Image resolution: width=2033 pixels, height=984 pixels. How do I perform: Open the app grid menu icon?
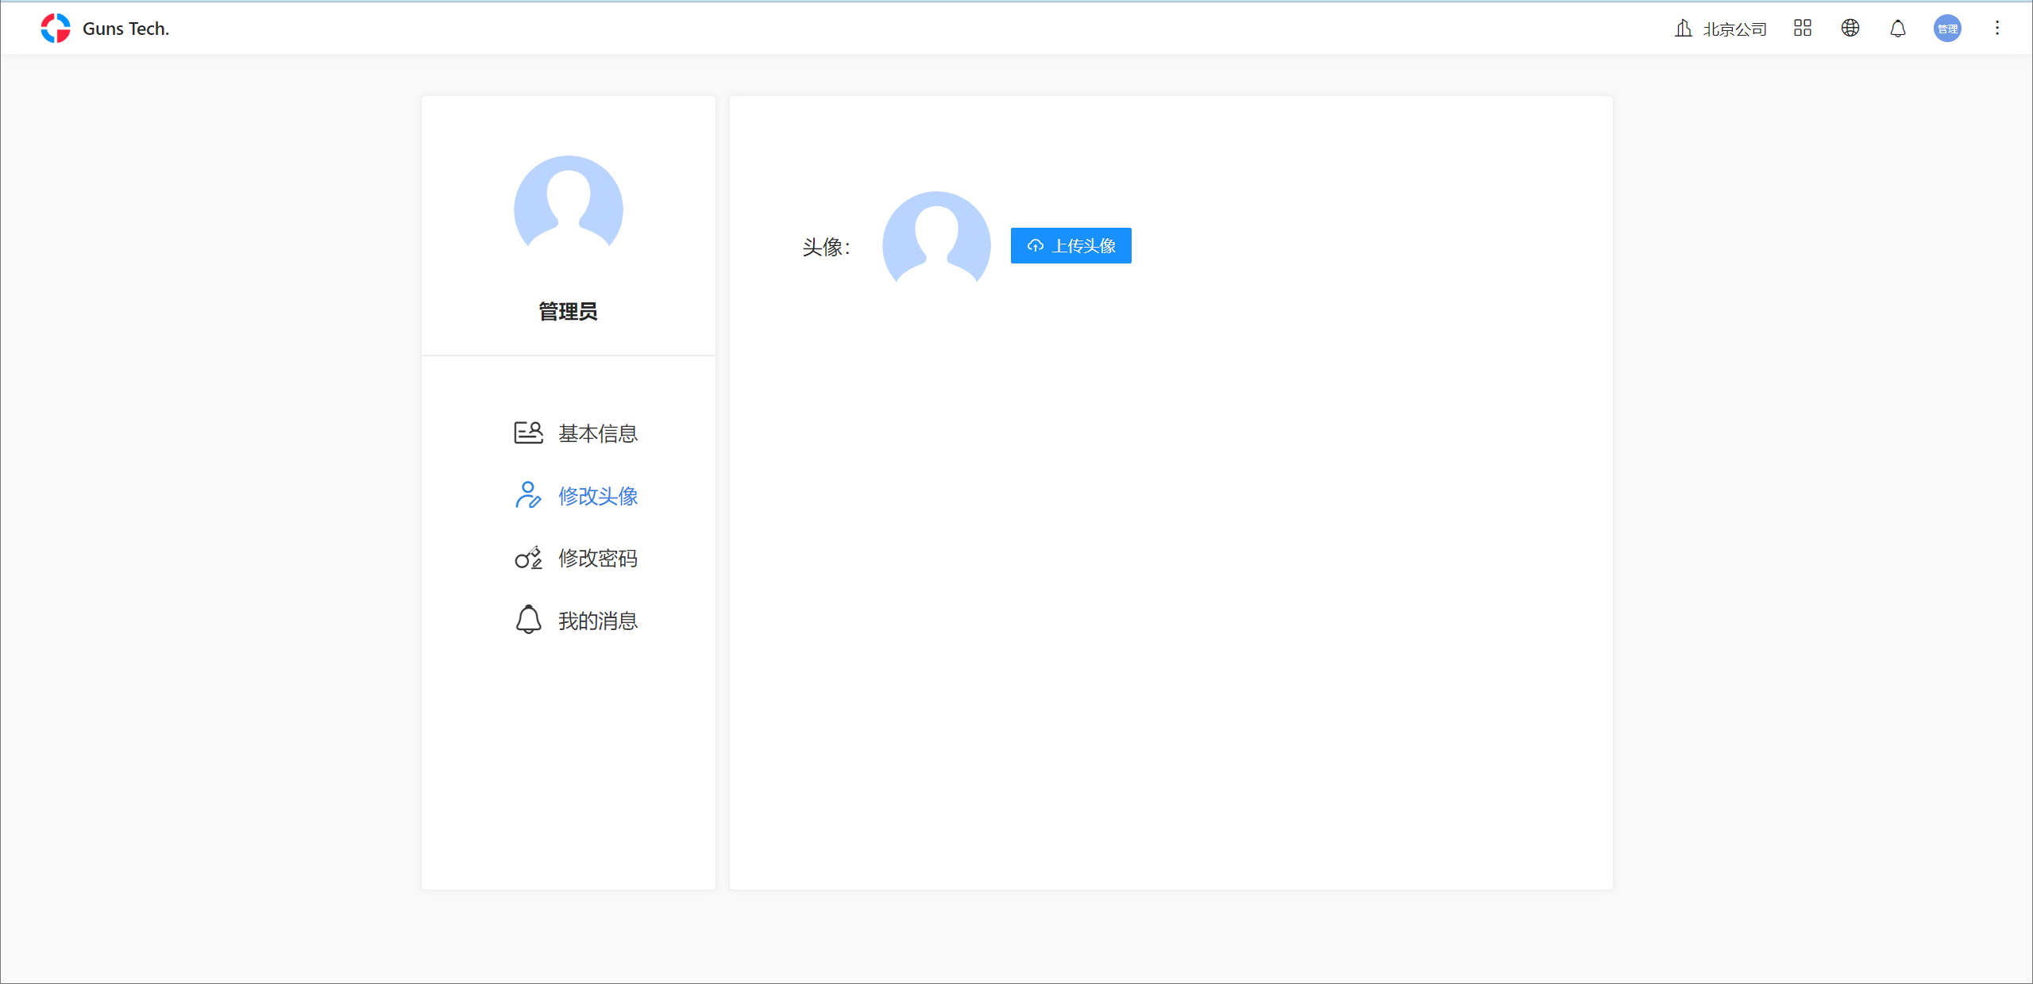click(x=1802, y=29)
